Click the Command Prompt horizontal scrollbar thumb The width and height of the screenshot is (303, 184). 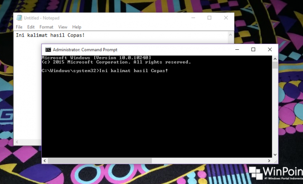(x=100, y=161)
